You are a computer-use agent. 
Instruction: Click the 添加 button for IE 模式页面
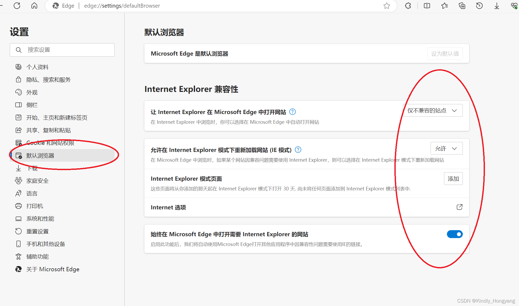pyautogui.click(x=453, y=179)
